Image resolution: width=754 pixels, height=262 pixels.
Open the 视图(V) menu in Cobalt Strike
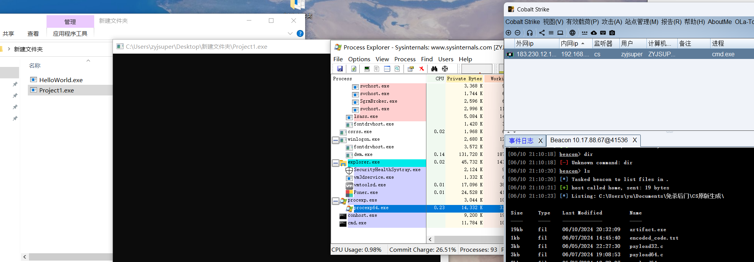point(553,22)
